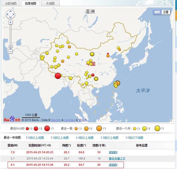
Task: Click the orange earthquake marker near Taiwan
Action: point(118,83)
